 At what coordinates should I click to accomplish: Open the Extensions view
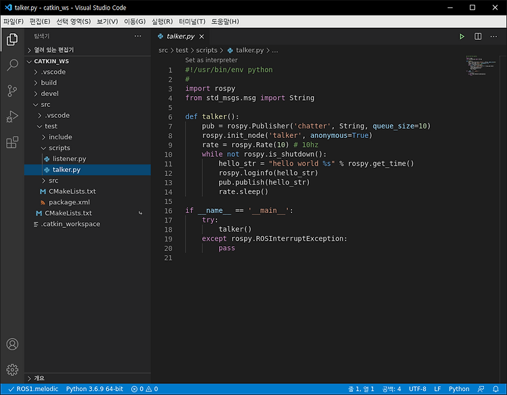click(x=12, y=142)
